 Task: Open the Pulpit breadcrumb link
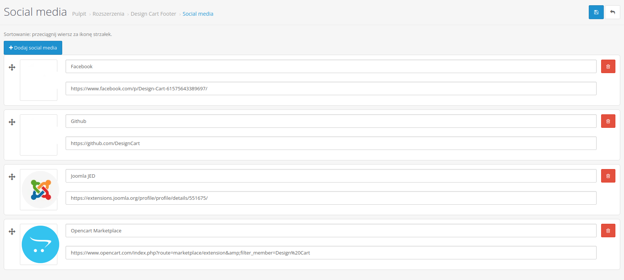point(79,14)
